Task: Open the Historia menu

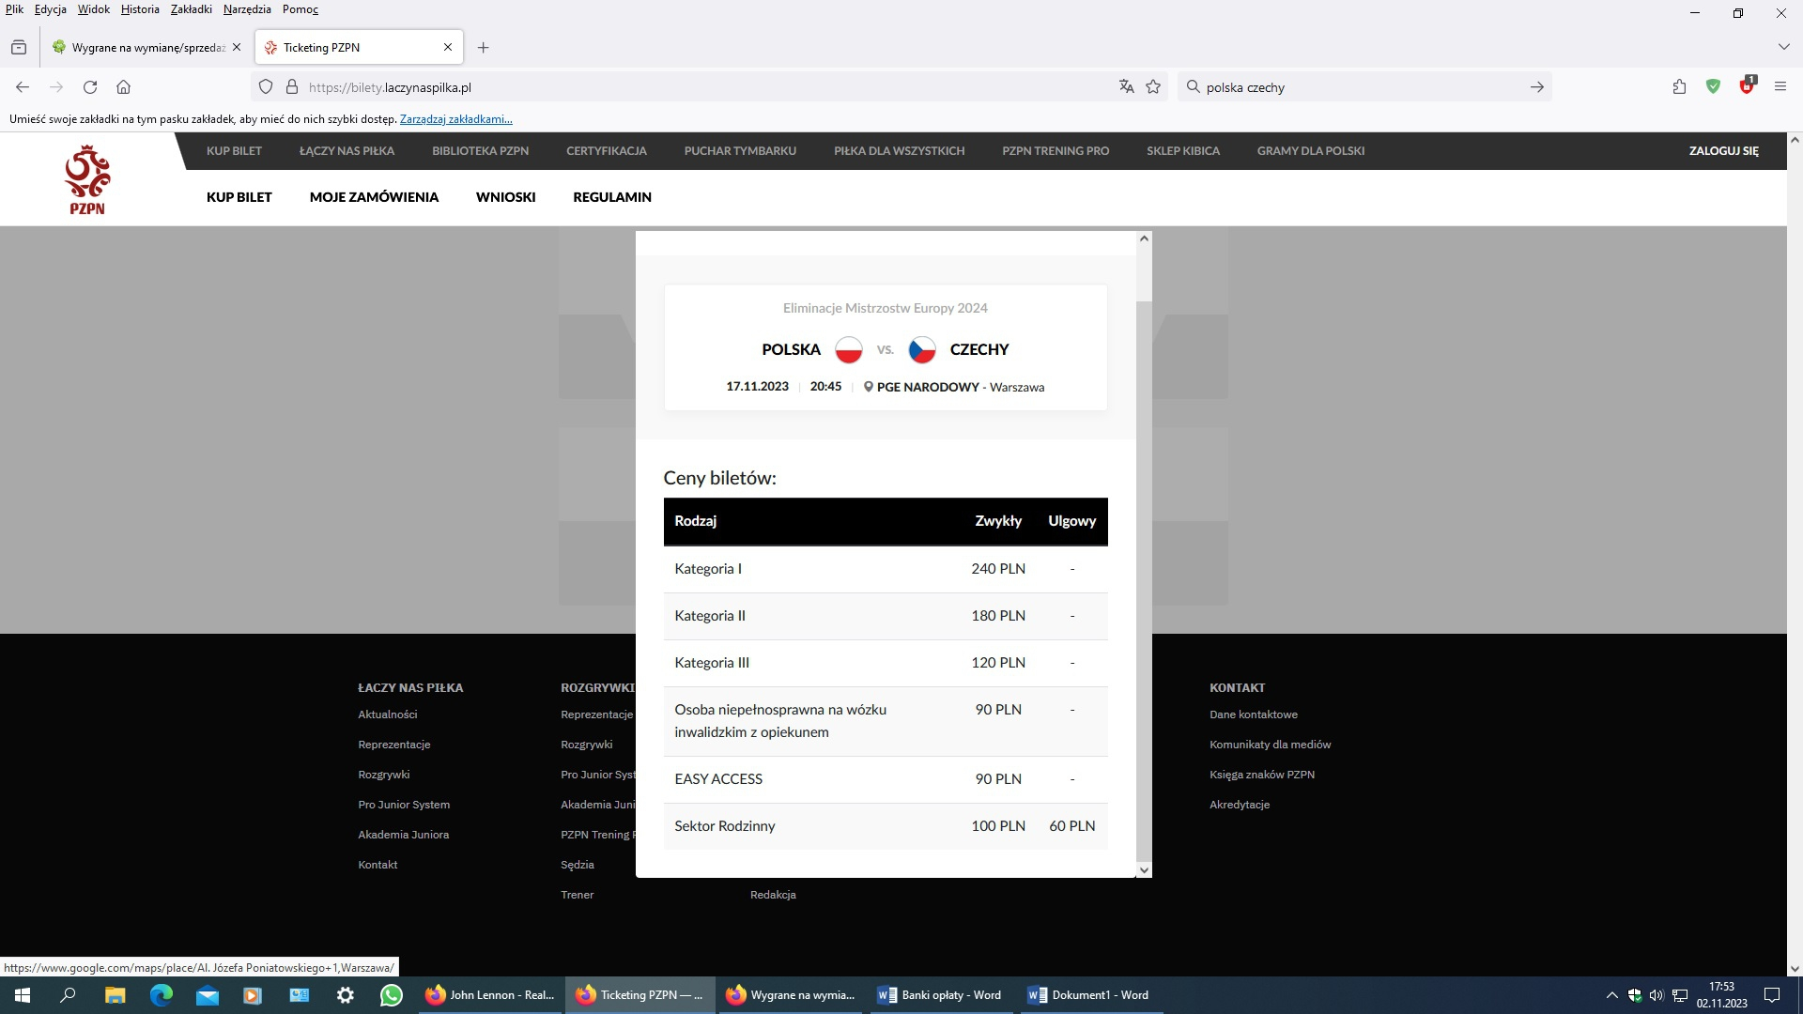Action: point(140,9)
